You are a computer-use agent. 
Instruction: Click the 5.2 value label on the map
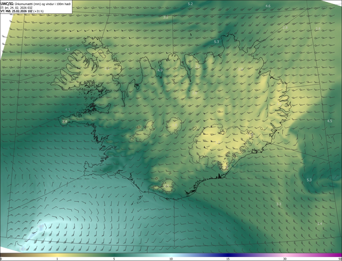click(x=190, y=4)
